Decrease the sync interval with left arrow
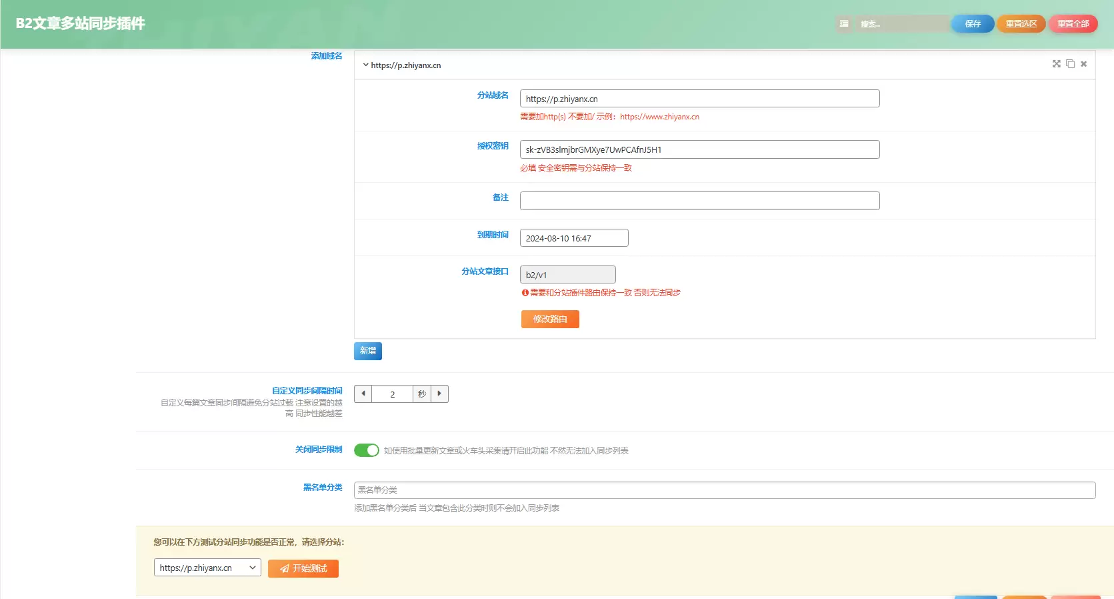 [x=363, y=394]
